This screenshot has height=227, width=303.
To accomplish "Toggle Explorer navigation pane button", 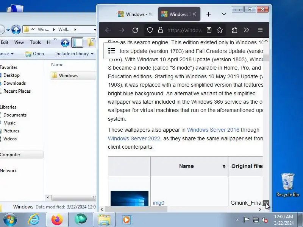I will coord(77,42).
